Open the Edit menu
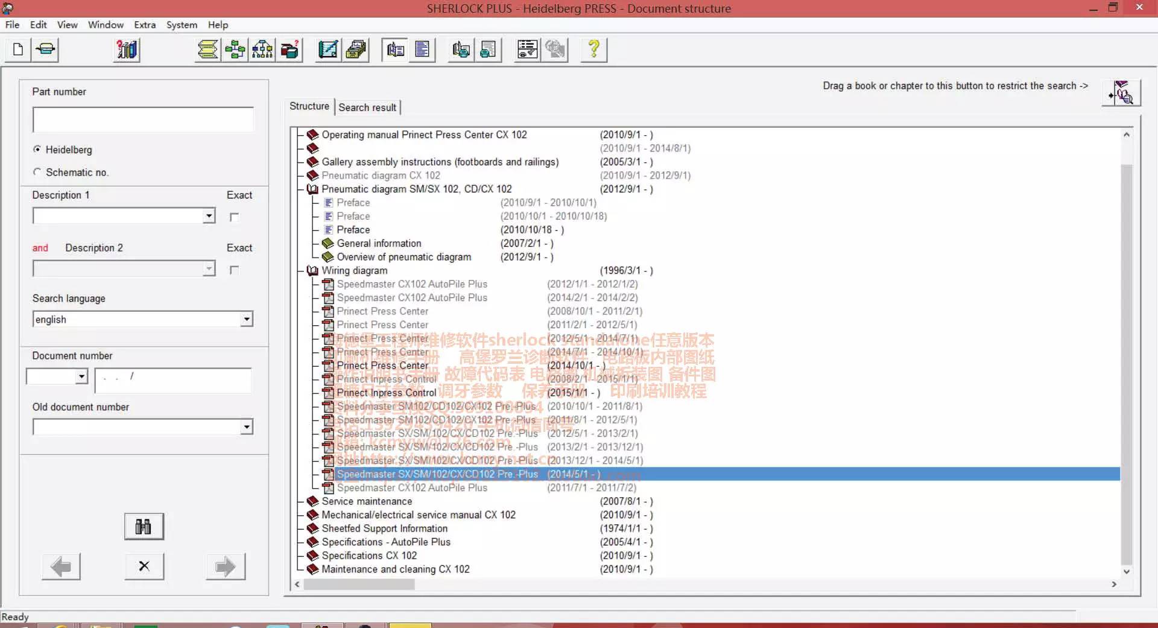Image resolution: width=1158 pixels, height=628 pixels. (x=38, y=25)
